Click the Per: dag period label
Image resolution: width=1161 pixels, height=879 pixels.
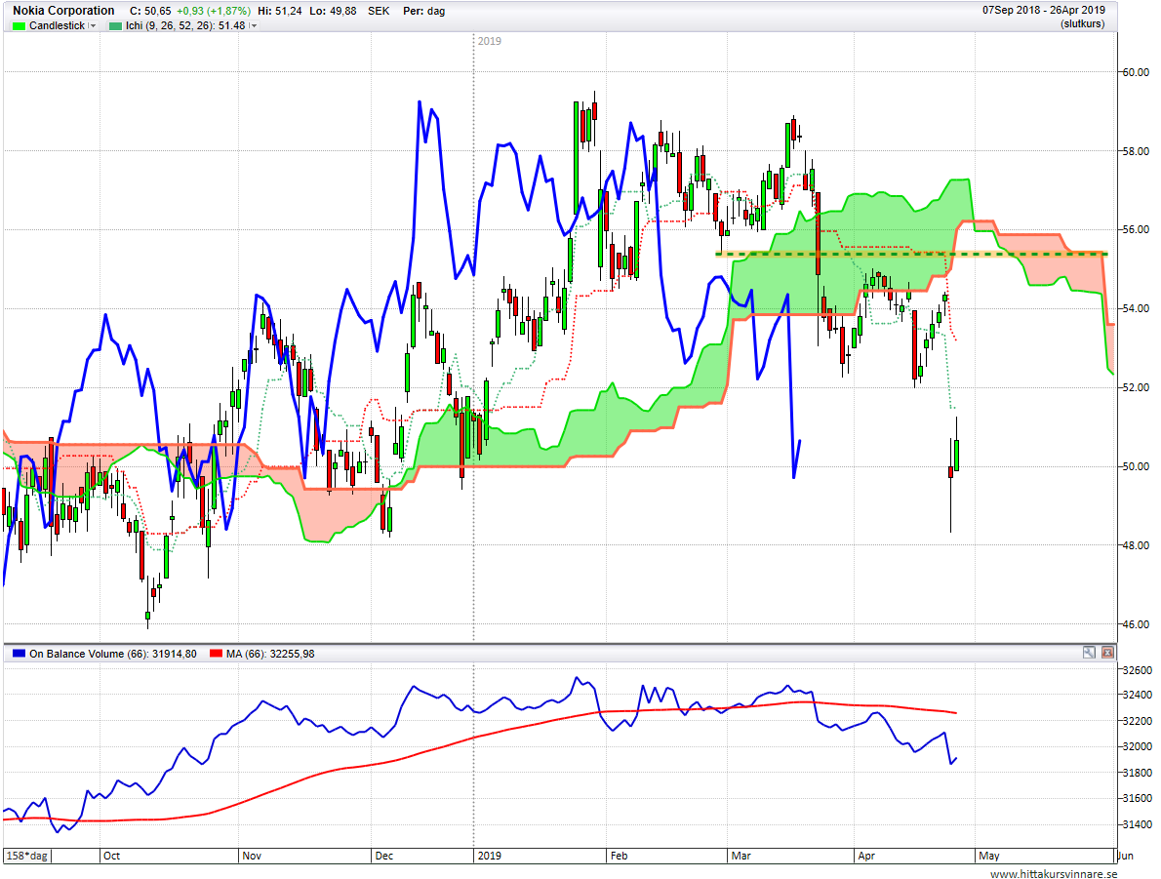424,11
